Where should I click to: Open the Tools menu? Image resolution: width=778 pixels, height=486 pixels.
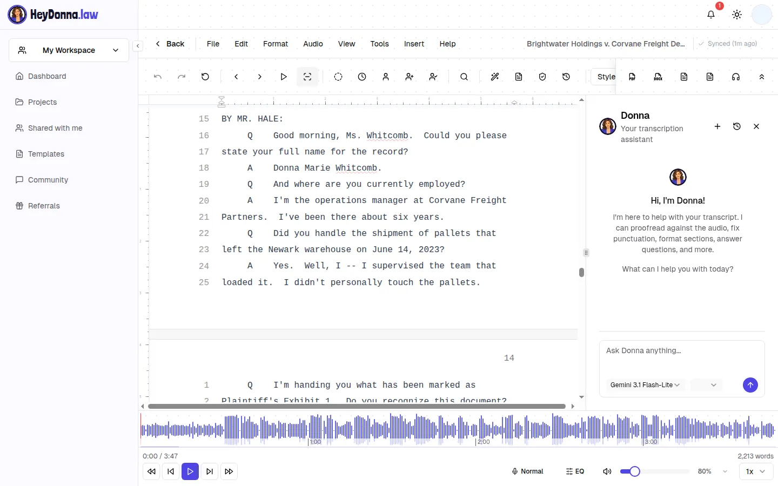pyautogui.click(x=379, y=44)
